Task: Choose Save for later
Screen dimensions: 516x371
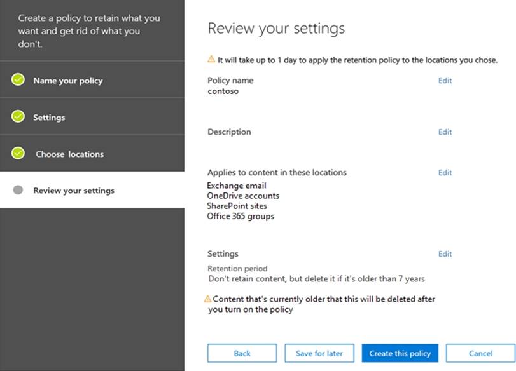Action: (x=319, y=353)
